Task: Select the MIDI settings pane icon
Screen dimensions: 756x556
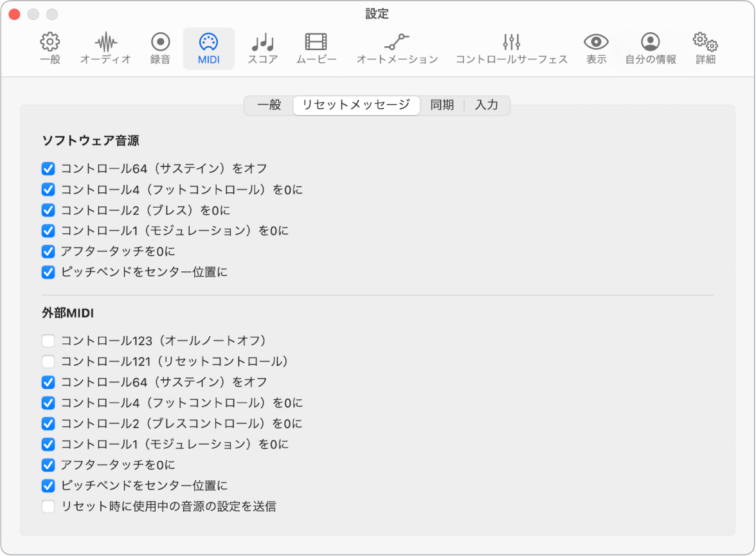Action: (x=209, y=49)
